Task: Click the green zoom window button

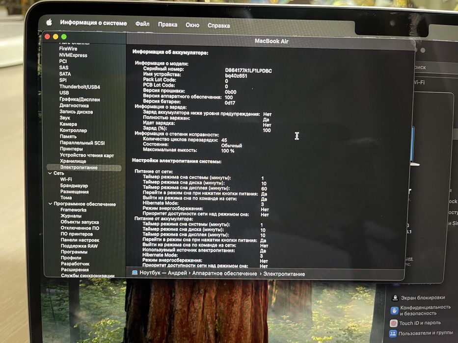Action: (x=64, y=37)
